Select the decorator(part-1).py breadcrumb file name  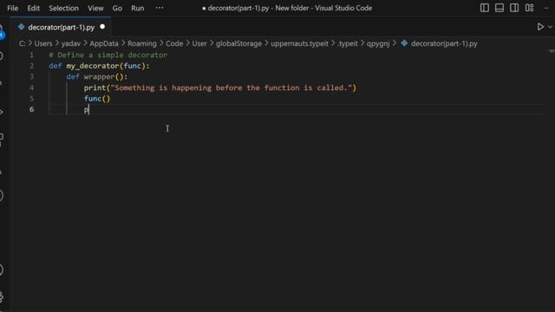(444, 43)
